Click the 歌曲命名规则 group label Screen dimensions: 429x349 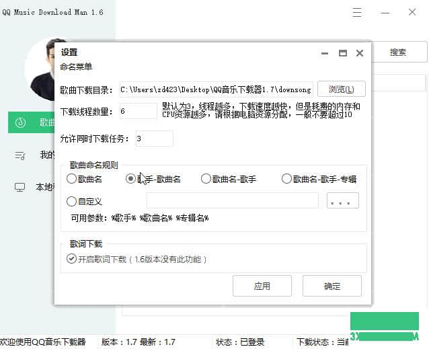coord(94,165)
